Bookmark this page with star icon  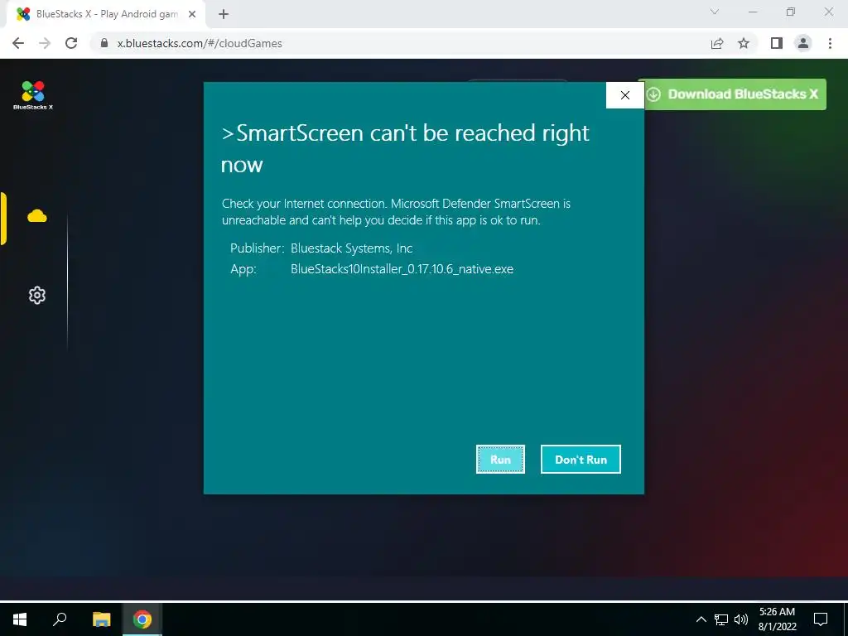744,43
